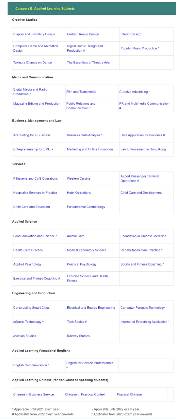Select Railway Studies subject link
The width and height of the screenshot is (176, 419).
(x=78, y=336)
